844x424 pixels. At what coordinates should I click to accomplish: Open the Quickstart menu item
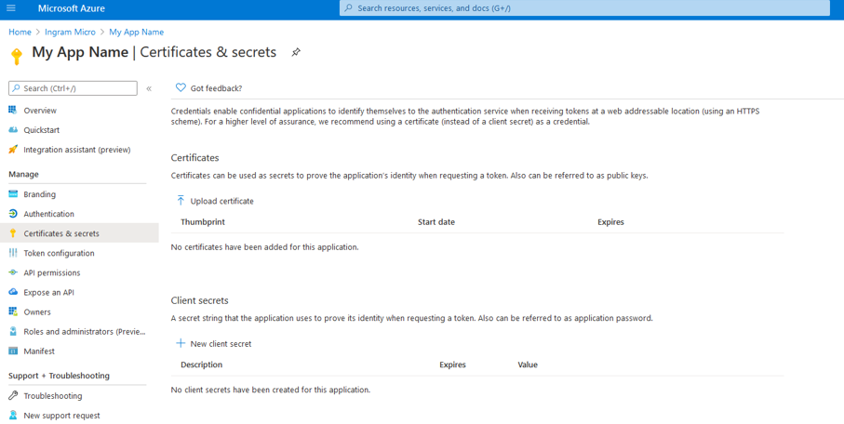tap(42, 130)
